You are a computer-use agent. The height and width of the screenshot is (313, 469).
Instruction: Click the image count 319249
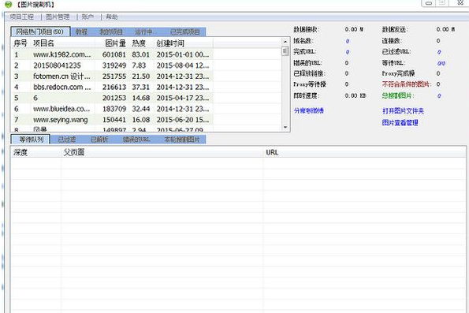click(114, 65)
